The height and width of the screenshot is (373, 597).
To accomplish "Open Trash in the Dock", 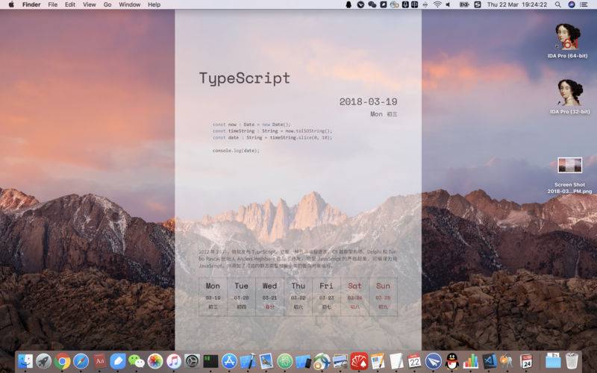I will (572, 361).
